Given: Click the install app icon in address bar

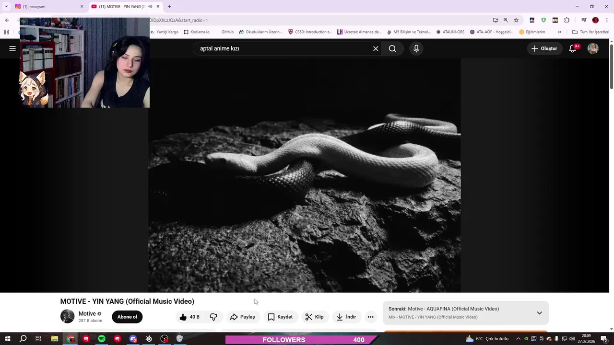Looking at the screenshot, I should [496, 20].
